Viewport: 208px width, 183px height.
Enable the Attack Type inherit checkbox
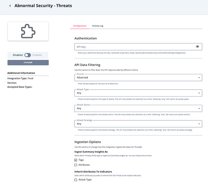76,180
